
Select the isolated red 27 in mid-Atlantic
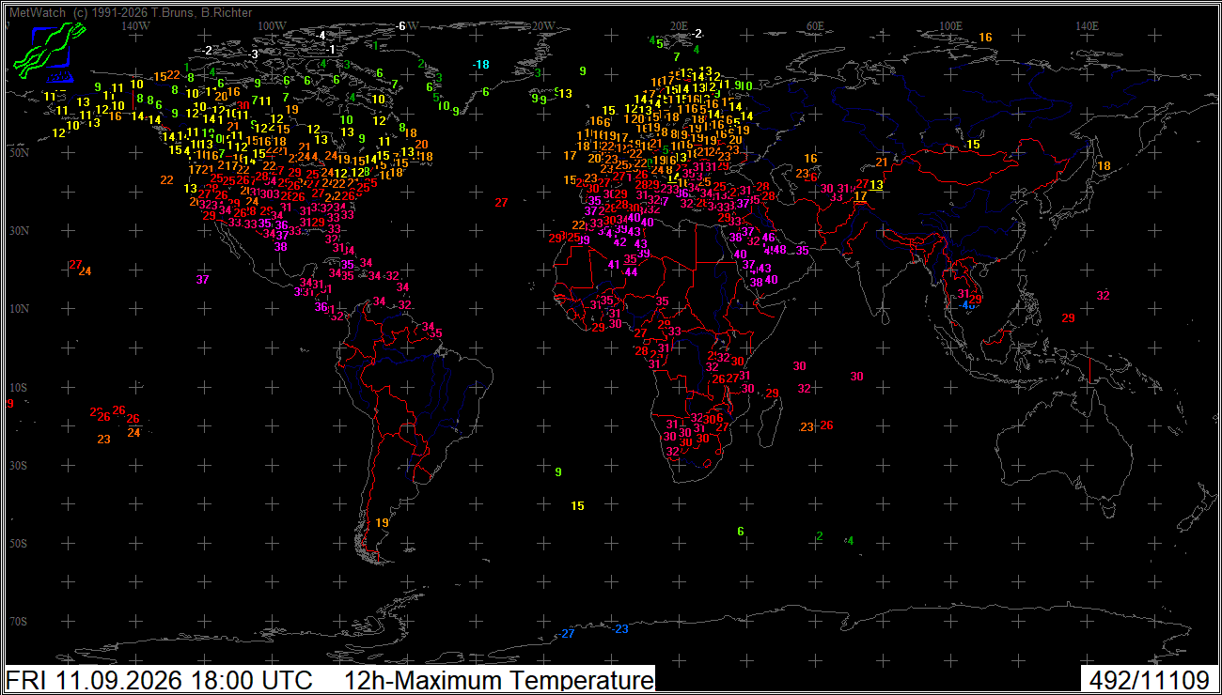501,203
